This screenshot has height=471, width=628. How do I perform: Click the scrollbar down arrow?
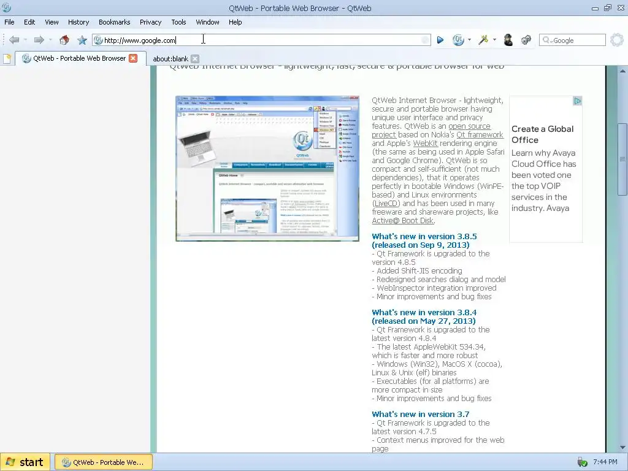pyautogui.click(x=622, y=447)
